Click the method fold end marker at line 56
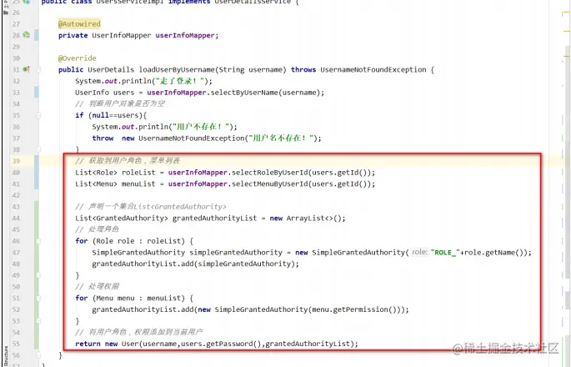 [x=38, y=355]
